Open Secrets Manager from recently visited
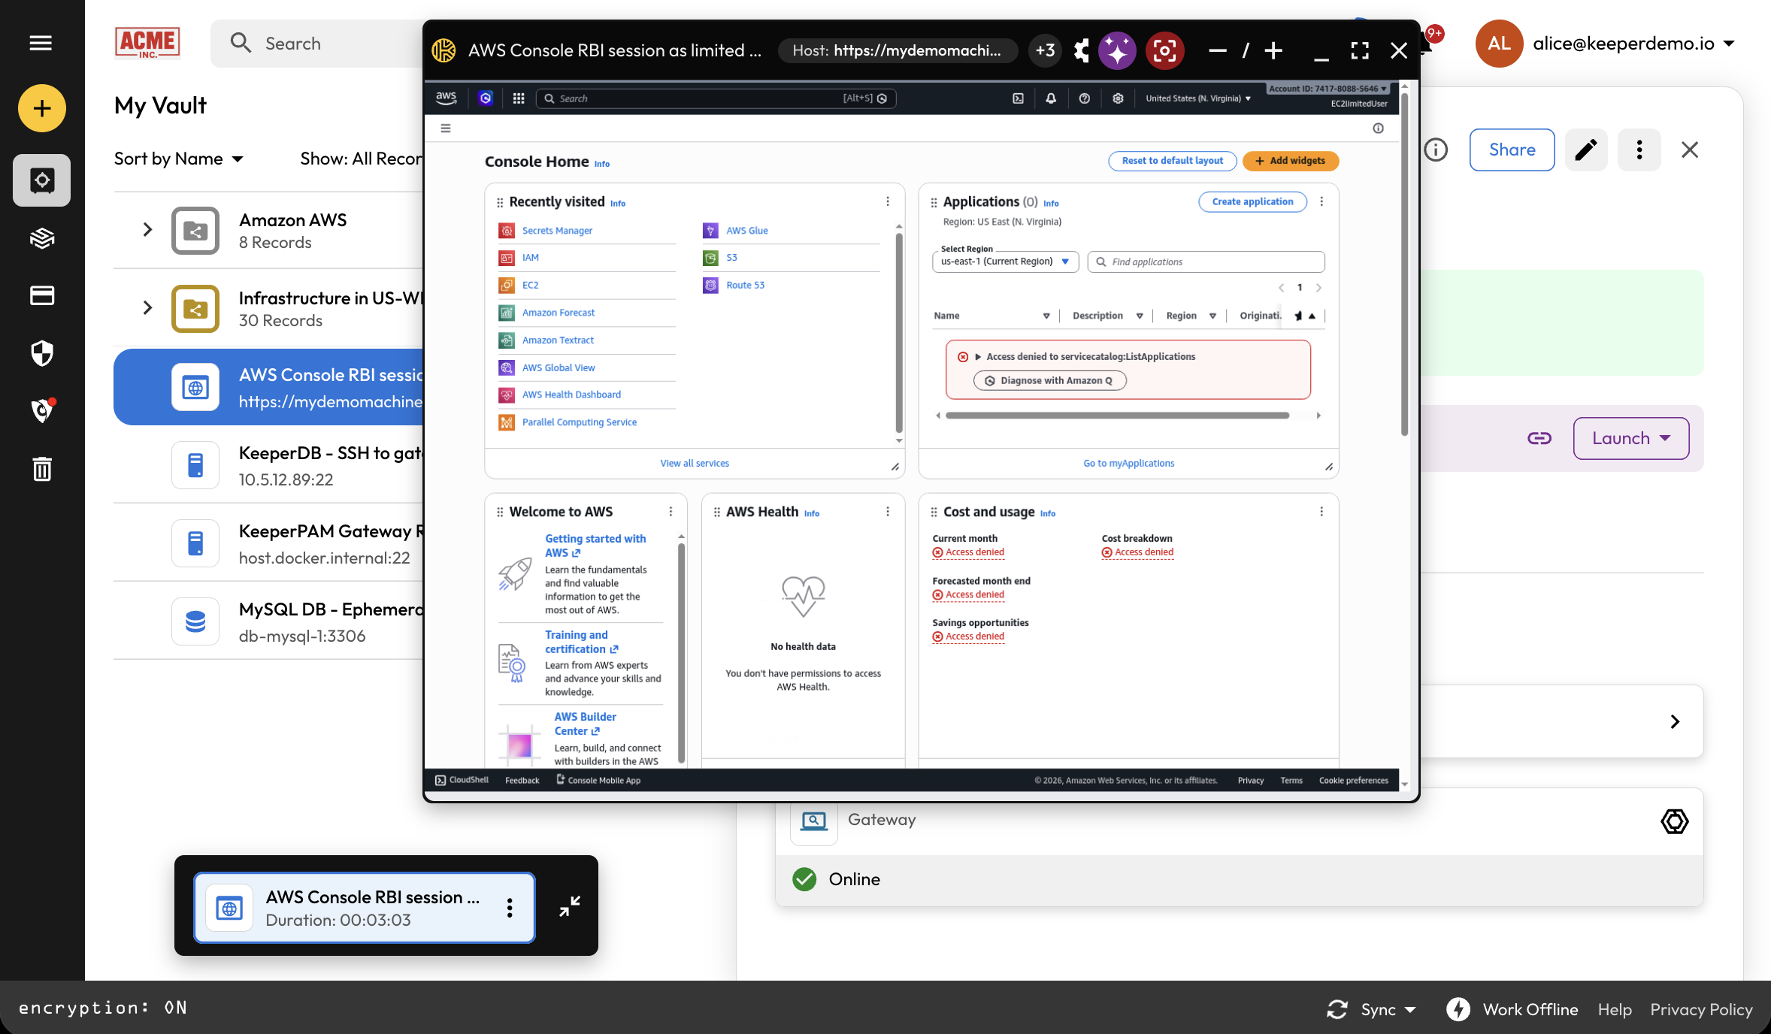This screenshot has height=1034, width=1771. tap(557, 231)
